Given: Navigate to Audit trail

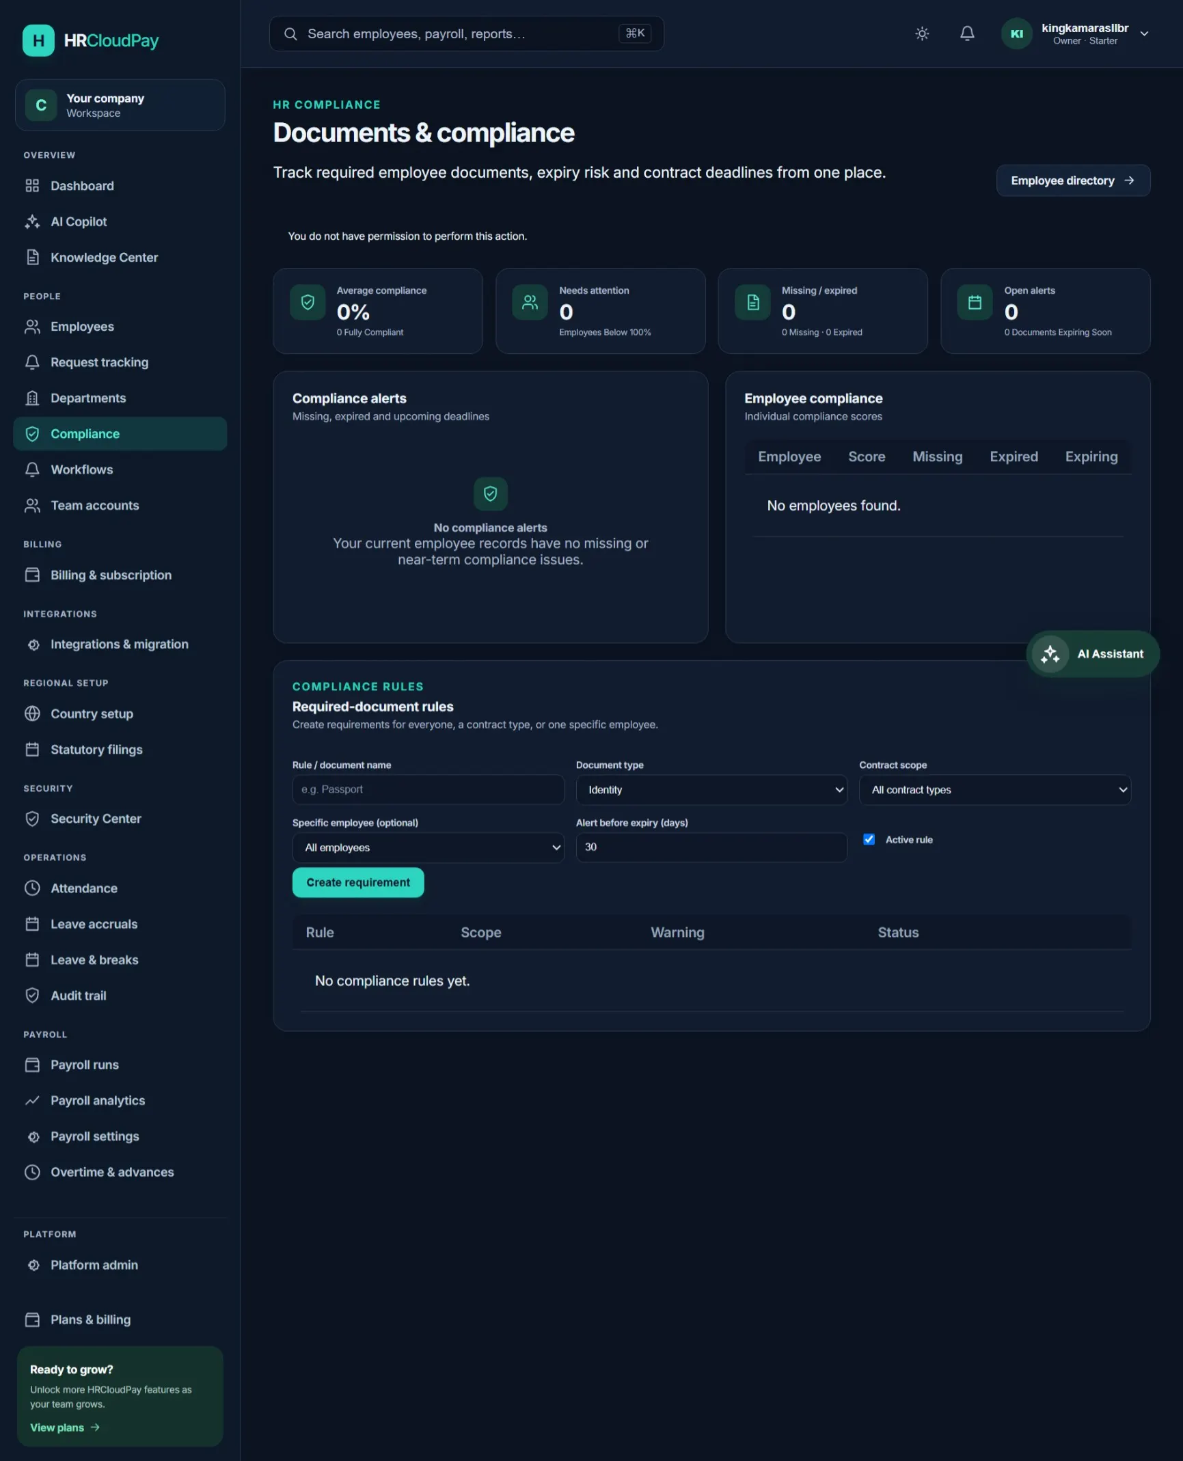Looking at the screenshot, I should [120, 996].
